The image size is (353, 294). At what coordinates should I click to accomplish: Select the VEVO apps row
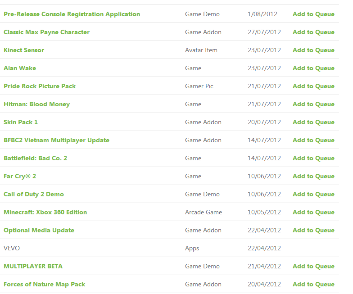coord(169,248)
